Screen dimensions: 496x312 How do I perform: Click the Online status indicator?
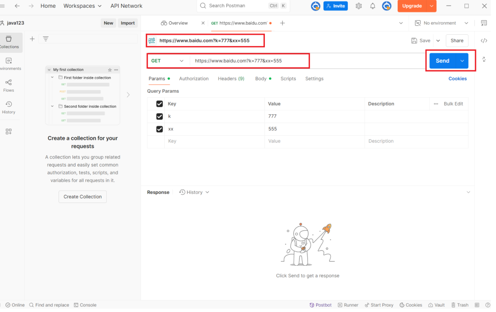15,305
